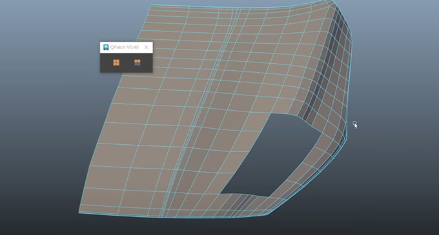Click the top-left corner vertex of the mesh
439x235 pixels.
(150, 5)
